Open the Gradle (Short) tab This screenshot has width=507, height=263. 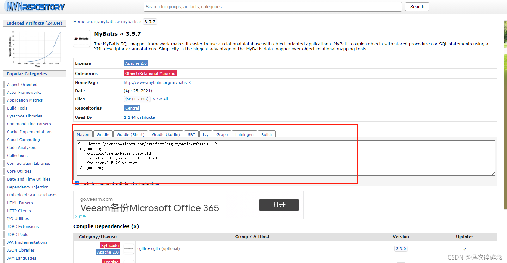click(131, 134)
